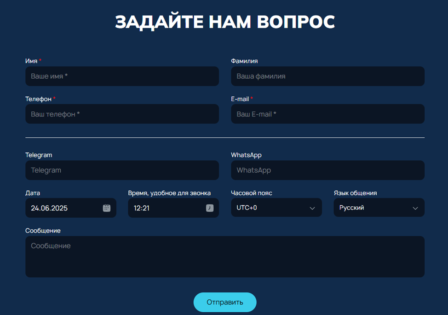This screenshot has width=448, height=315.
Task: Expand the UTC+0 timezone selector
Action: pos(276,208)
